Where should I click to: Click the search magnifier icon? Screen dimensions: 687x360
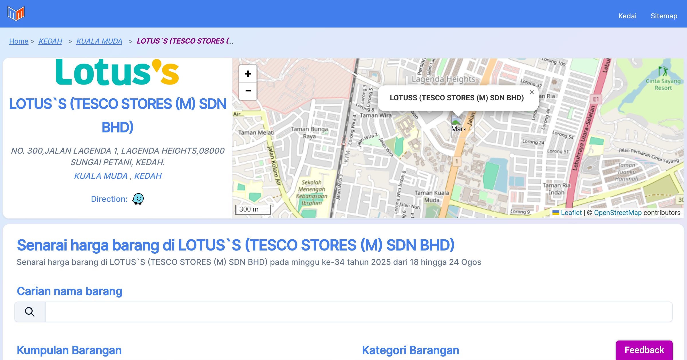(30, 312)
